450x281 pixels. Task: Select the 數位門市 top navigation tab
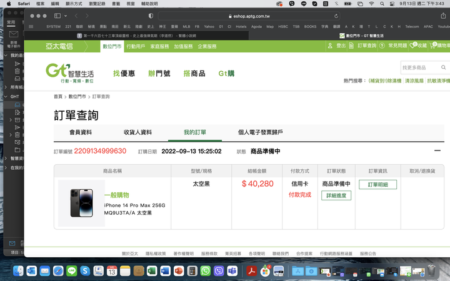coord(112,46)
